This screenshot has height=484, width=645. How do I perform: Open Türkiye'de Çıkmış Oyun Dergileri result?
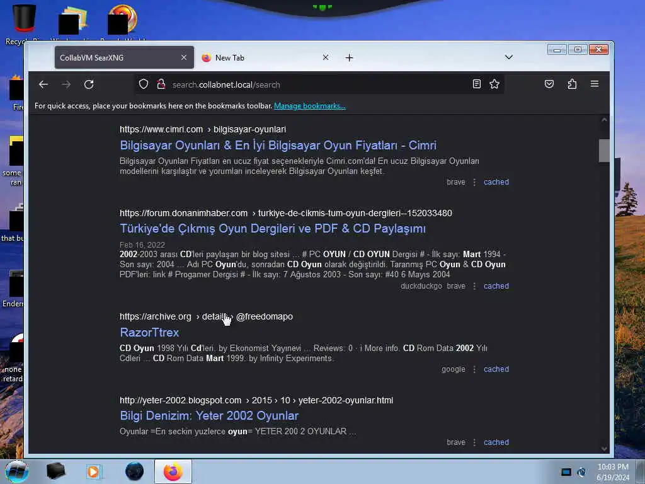[x=273, y=229]
